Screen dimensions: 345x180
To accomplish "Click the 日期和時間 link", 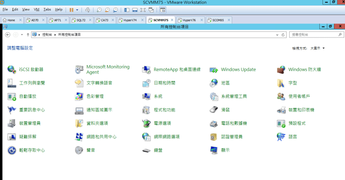I will click(164, 83).
